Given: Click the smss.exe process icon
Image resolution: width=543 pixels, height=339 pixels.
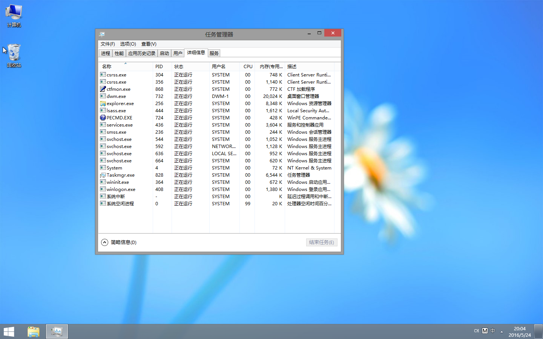Looking at the screenshot, I should (103, 132).
